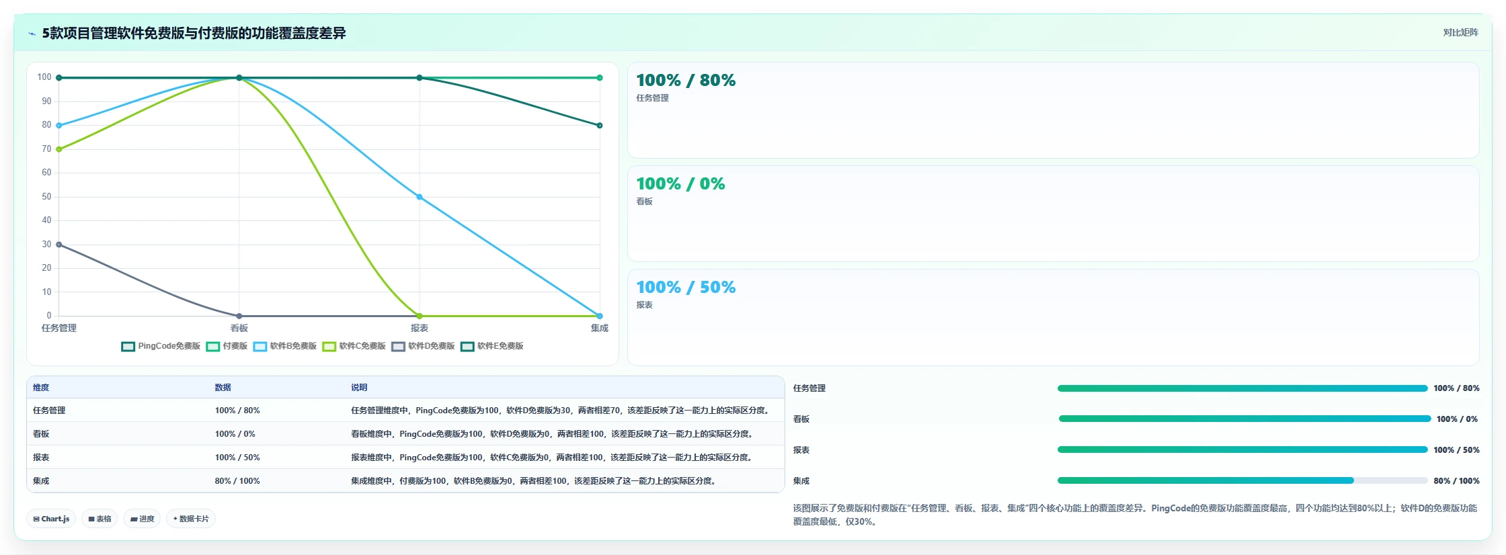Click the 对比矩阵 label in the header

(1460, 32)
